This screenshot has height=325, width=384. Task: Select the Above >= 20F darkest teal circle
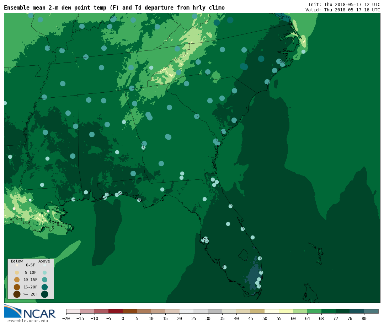[x=44, y=294]
